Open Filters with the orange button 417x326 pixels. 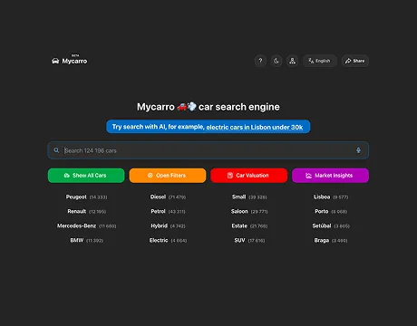(168, 176)
